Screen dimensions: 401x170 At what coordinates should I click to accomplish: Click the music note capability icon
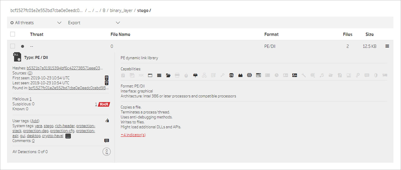pos(322,75)
